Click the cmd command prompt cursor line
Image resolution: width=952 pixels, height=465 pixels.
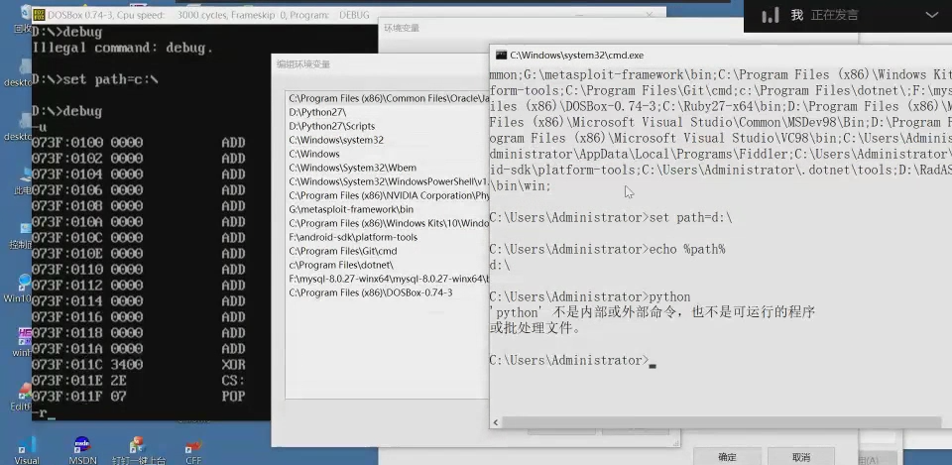pyautogui.click(x=570, y=360)
